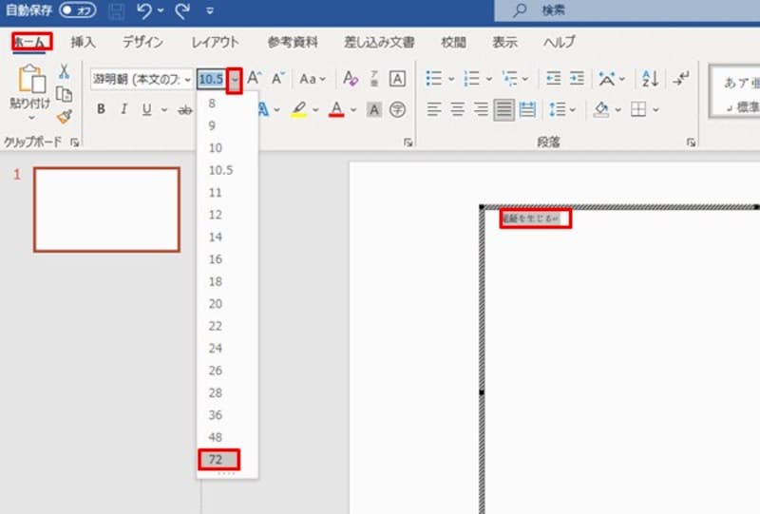
Task: Click the borders grid icon
Action: (638, 110)
